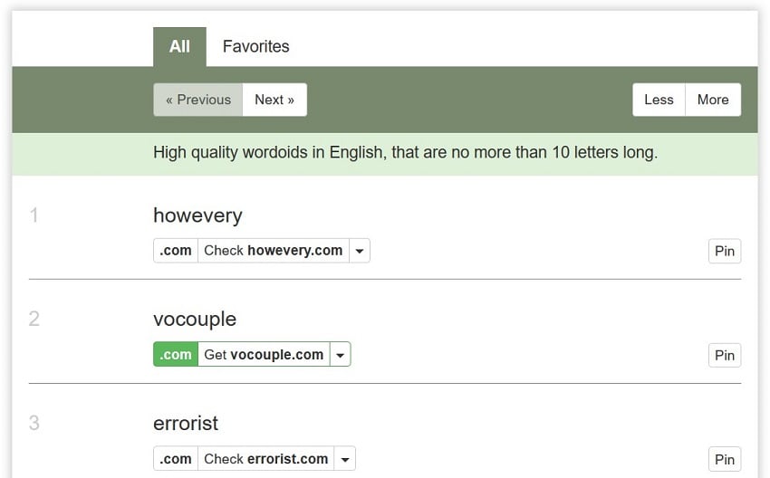Show More details per result
Screen dimensions: 770x478
tap(713, 100)
